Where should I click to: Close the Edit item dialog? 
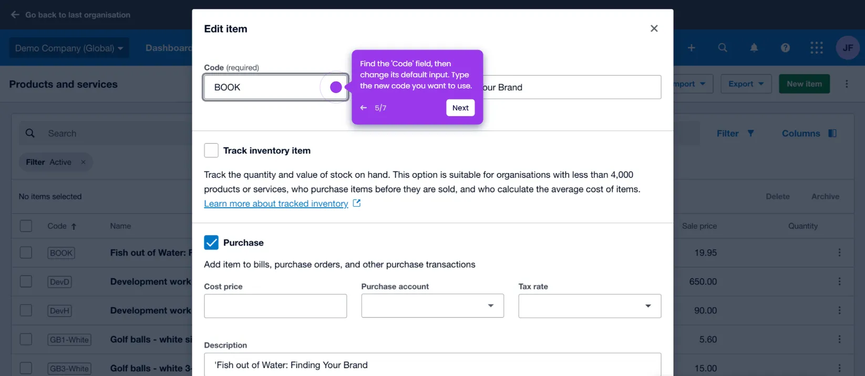[654, 28]
